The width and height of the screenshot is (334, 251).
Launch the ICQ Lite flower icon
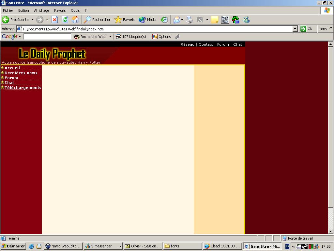235,20
